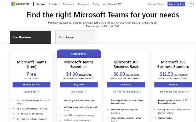Image resolution: width=196 pixels, height=122 pixels.
Task: Buy now for Microsoft 365 Business Standard
Action: pos(173,85)
